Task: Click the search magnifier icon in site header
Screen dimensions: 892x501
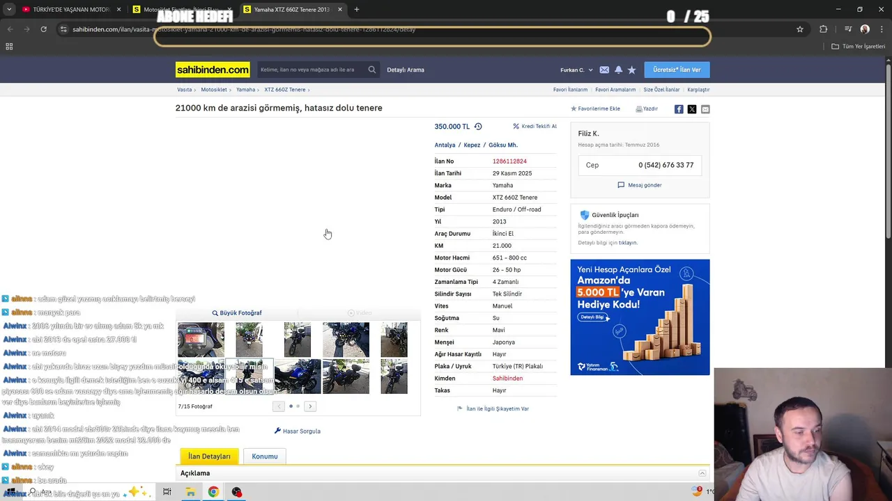Action: click(372, 70)
